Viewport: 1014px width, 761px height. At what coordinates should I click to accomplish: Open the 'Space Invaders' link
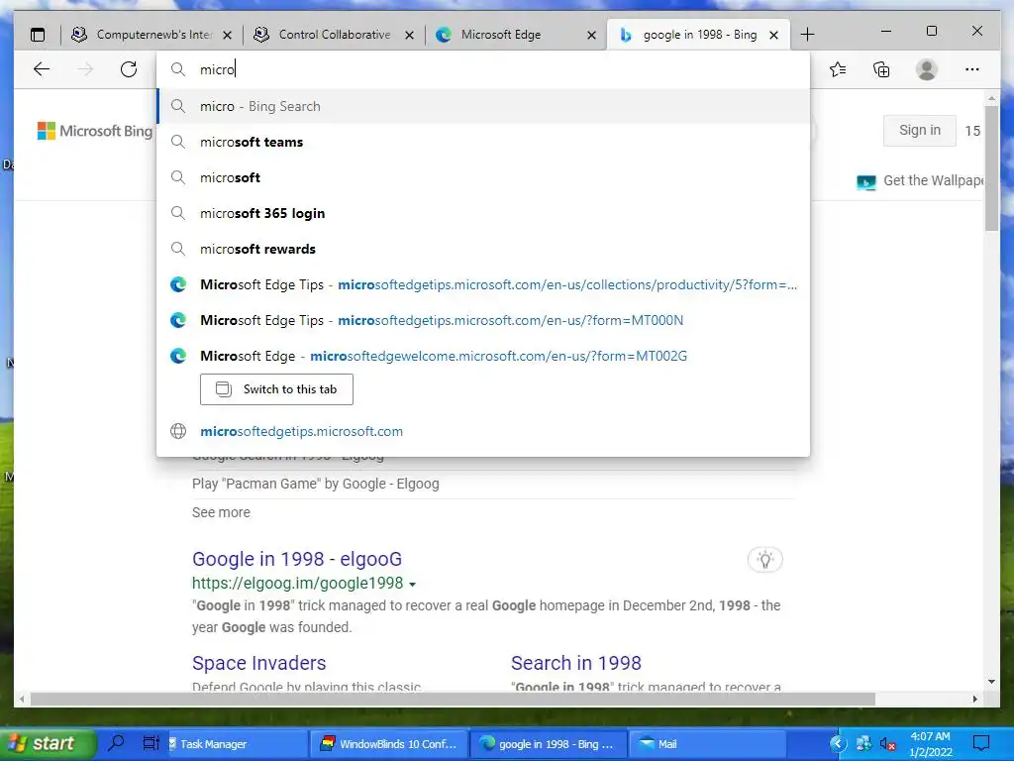(258, 663)
